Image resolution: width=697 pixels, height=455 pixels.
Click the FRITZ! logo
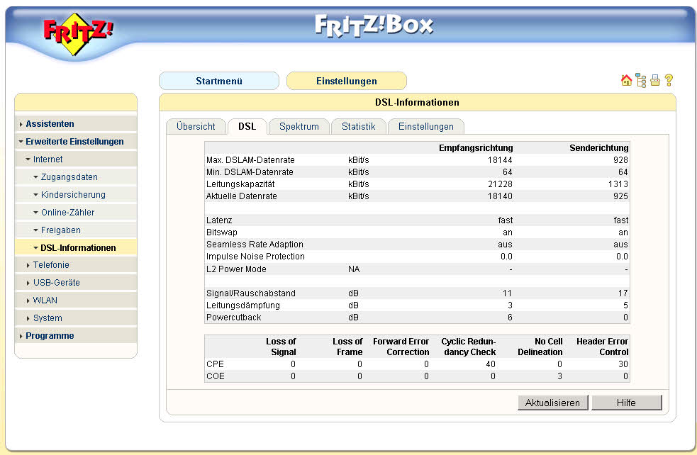click(78, 34)
